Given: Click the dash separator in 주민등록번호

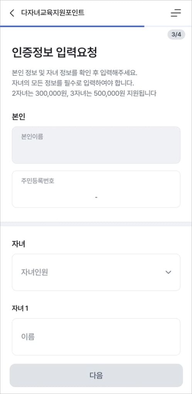Looking at the screenshot, I should click(x=96, y=197).
